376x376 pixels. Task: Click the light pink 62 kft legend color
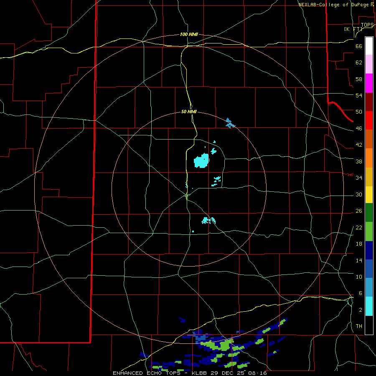(x=369, y=64)
